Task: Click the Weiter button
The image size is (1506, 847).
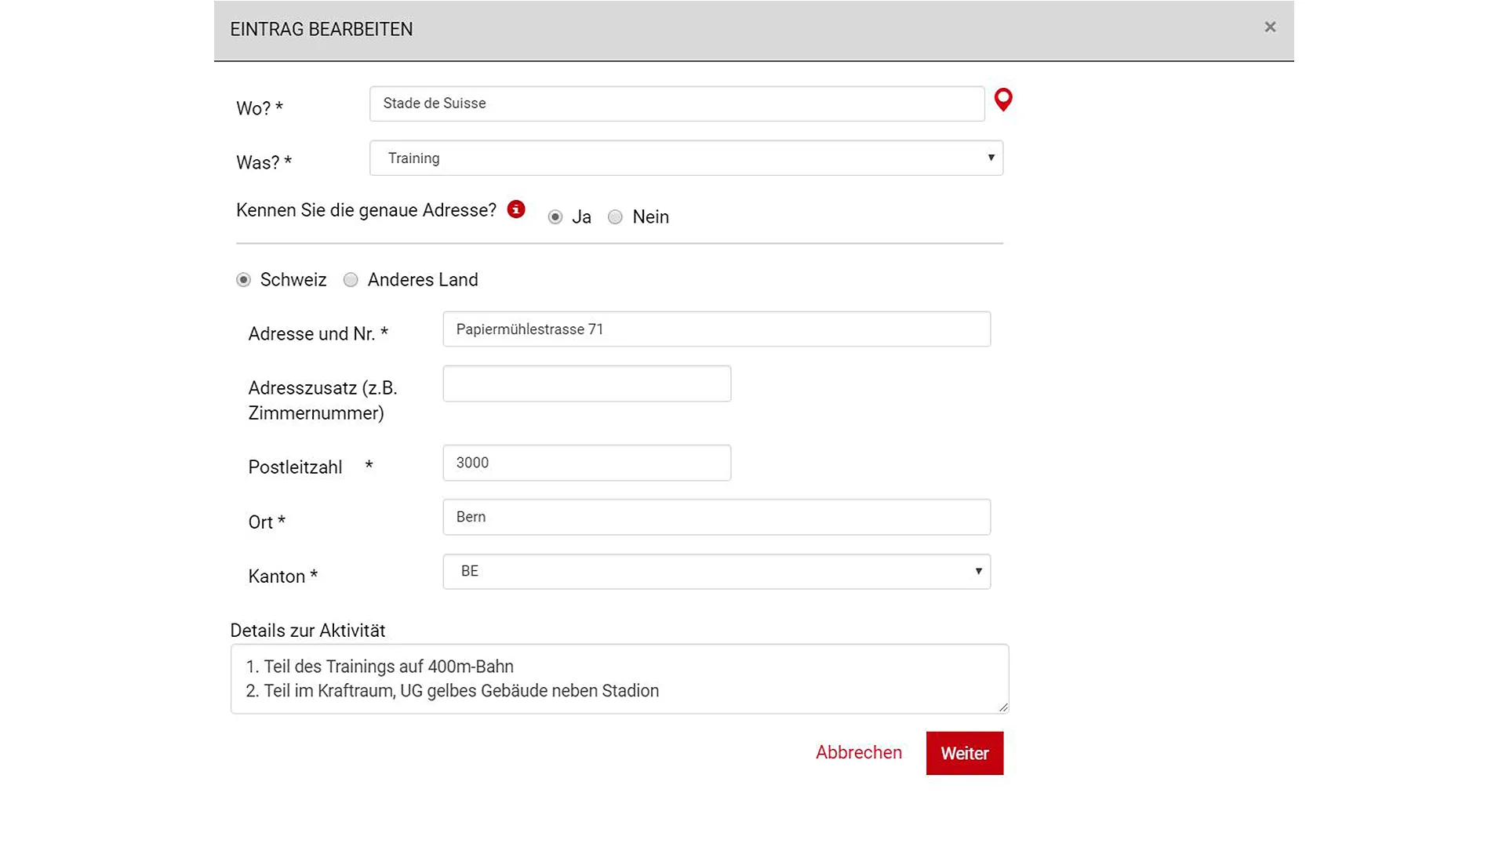Action: click(965, 754)
